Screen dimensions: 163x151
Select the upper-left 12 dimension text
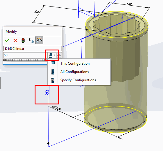(37, 12)
